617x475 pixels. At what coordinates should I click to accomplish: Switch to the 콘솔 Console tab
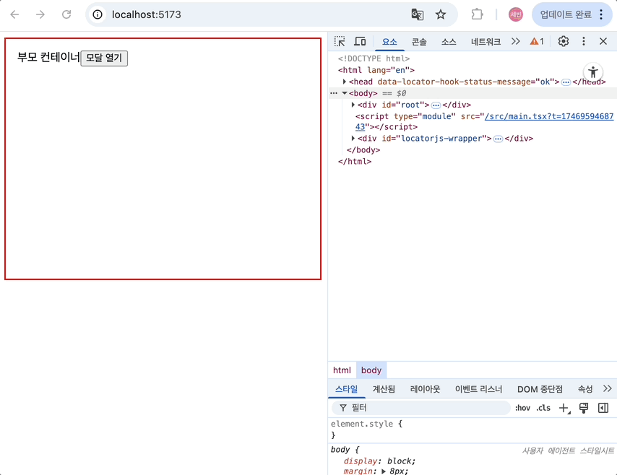(419, 42)
